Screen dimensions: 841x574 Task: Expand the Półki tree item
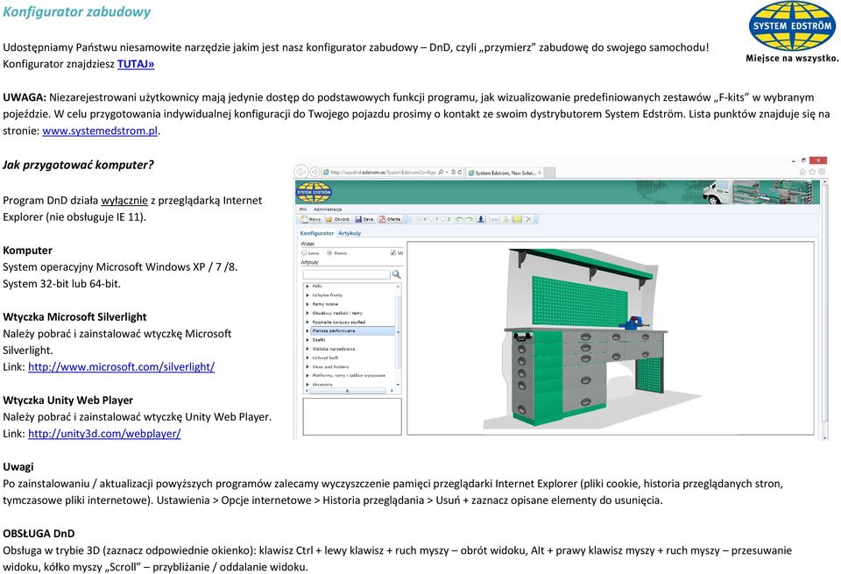click(307, 286)
